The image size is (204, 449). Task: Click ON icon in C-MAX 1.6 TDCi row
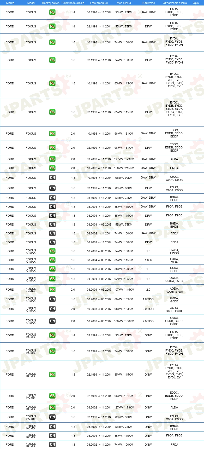(52, 299)
